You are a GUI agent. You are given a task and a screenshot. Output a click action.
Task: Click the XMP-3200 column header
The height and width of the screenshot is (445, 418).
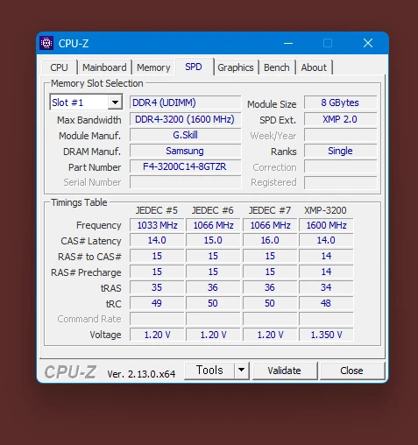[325, 210]
